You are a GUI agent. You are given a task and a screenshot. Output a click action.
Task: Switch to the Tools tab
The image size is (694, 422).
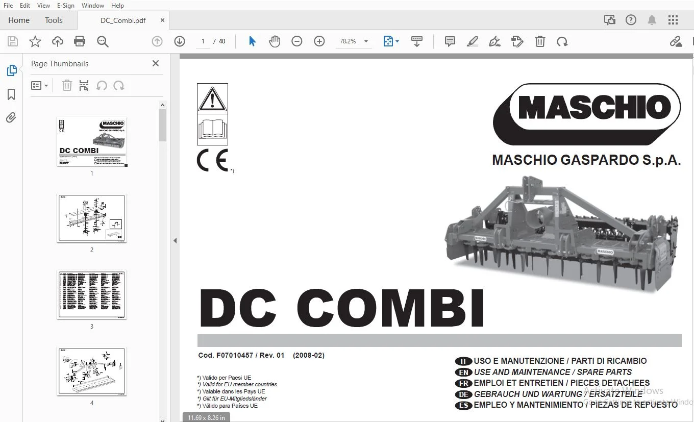click(x=54, y=20)
